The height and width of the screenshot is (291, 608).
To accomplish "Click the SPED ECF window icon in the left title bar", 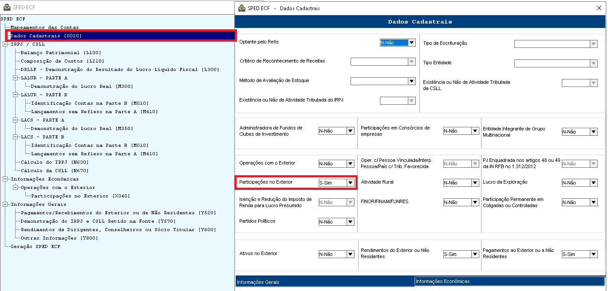I will click(7, 8).
